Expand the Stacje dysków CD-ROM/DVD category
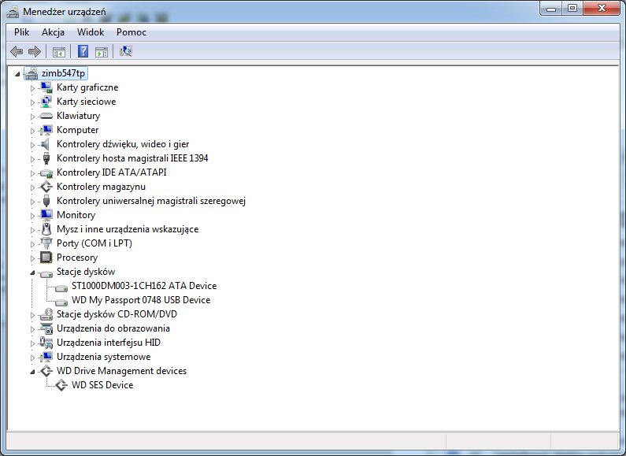The width and height of the screenshot is (626, 456). point(33,315)
